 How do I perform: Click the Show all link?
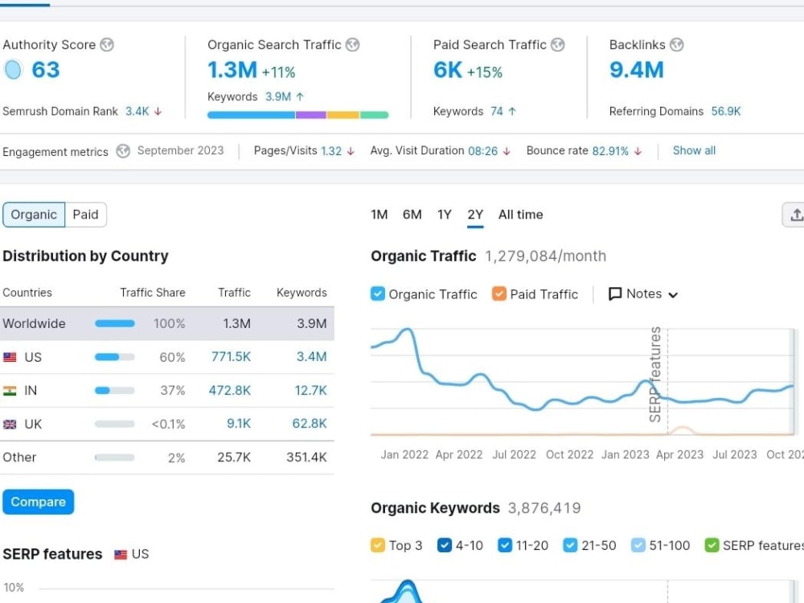click(x=695, y=151)
